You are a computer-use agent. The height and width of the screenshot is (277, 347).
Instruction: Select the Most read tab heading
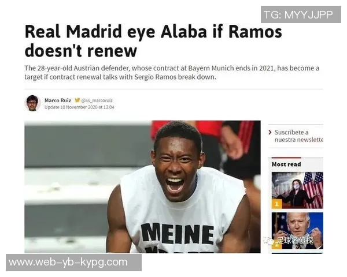[286, 164]
